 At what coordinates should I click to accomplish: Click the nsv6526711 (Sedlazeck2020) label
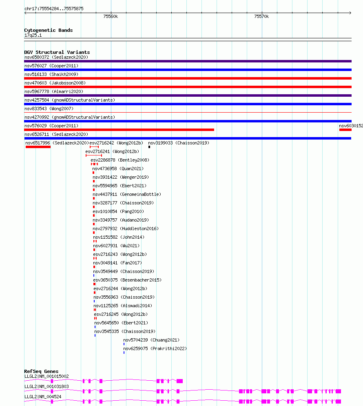(56, 134)
